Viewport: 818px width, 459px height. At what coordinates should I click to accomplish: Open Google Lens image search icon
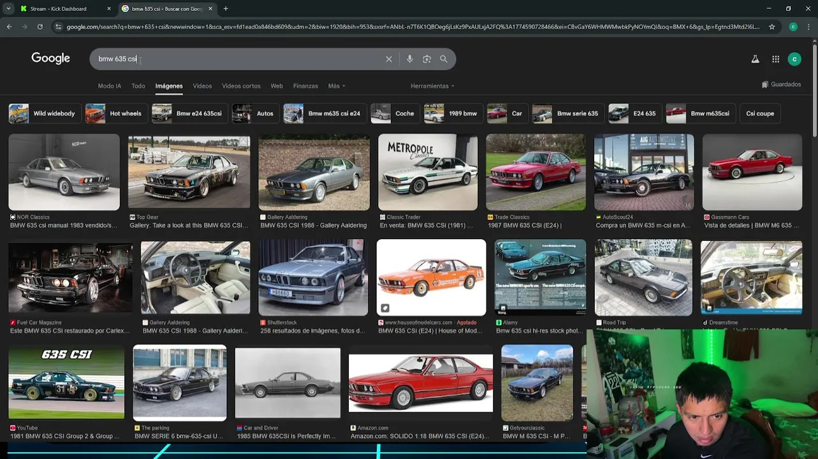coord(427,59)
